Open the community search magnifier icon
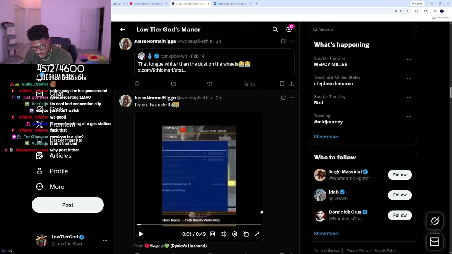Viewport: 452px width, 254px height. (275, 30)
